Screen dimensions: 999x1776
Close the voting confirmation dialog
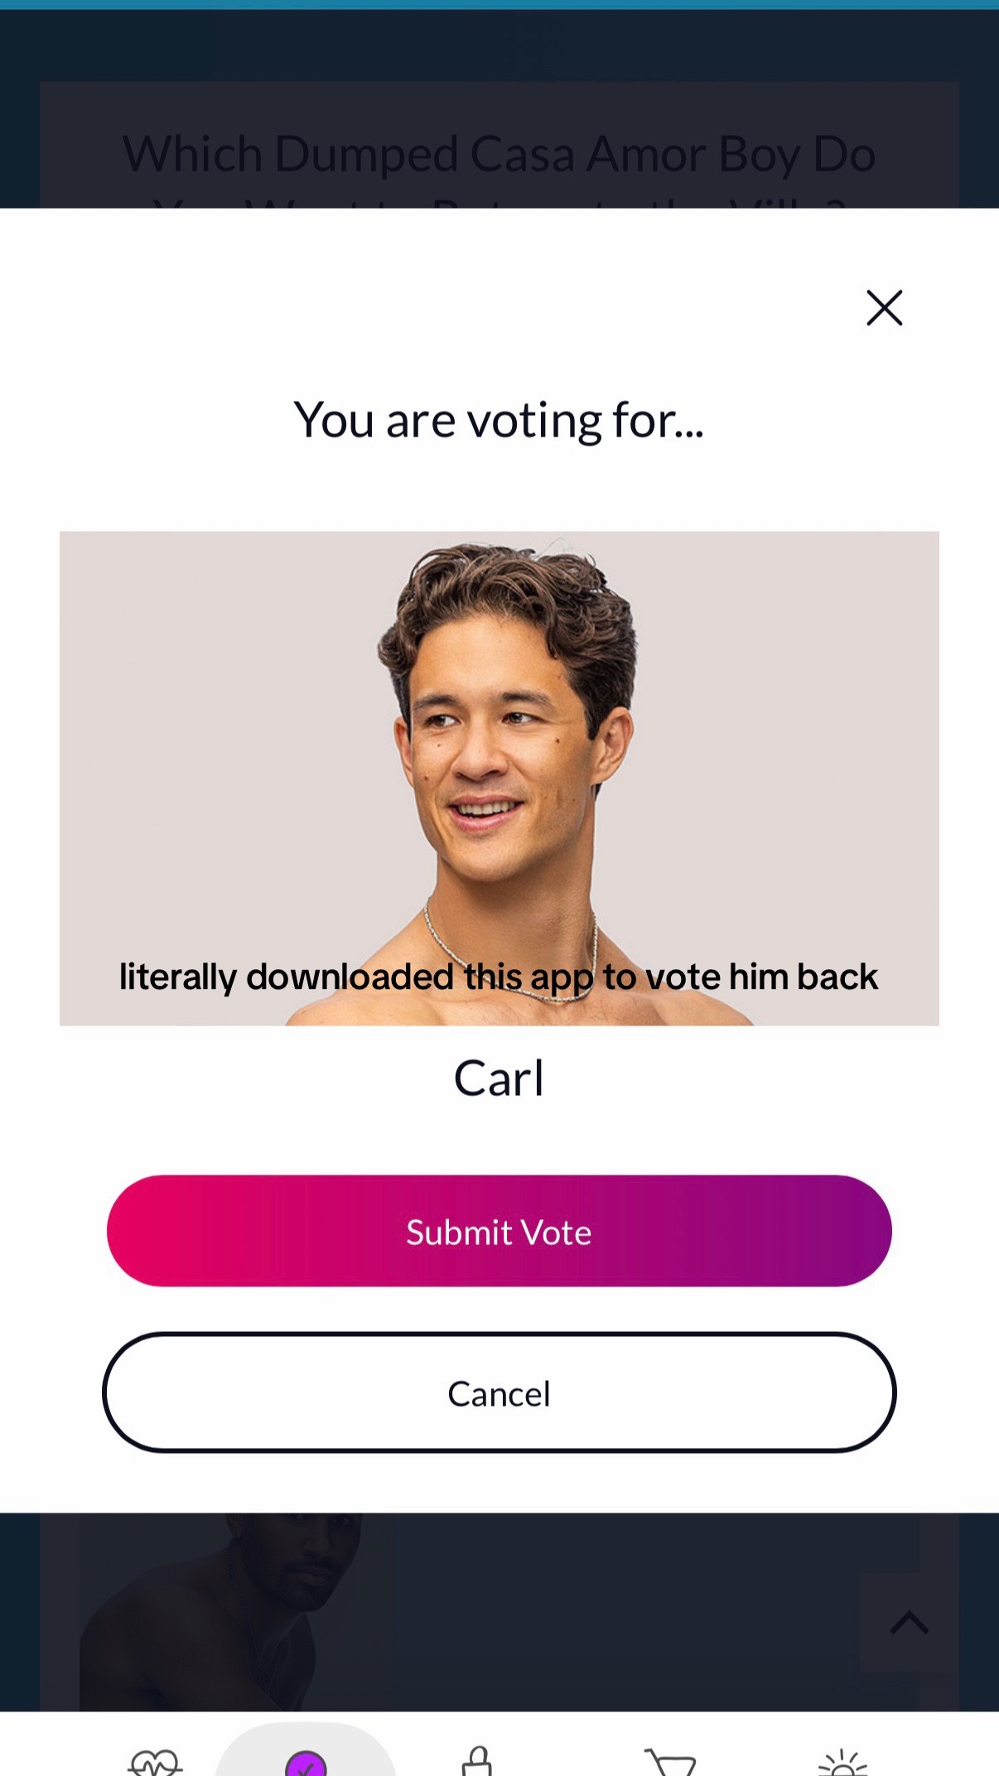(x=884, y=308)
